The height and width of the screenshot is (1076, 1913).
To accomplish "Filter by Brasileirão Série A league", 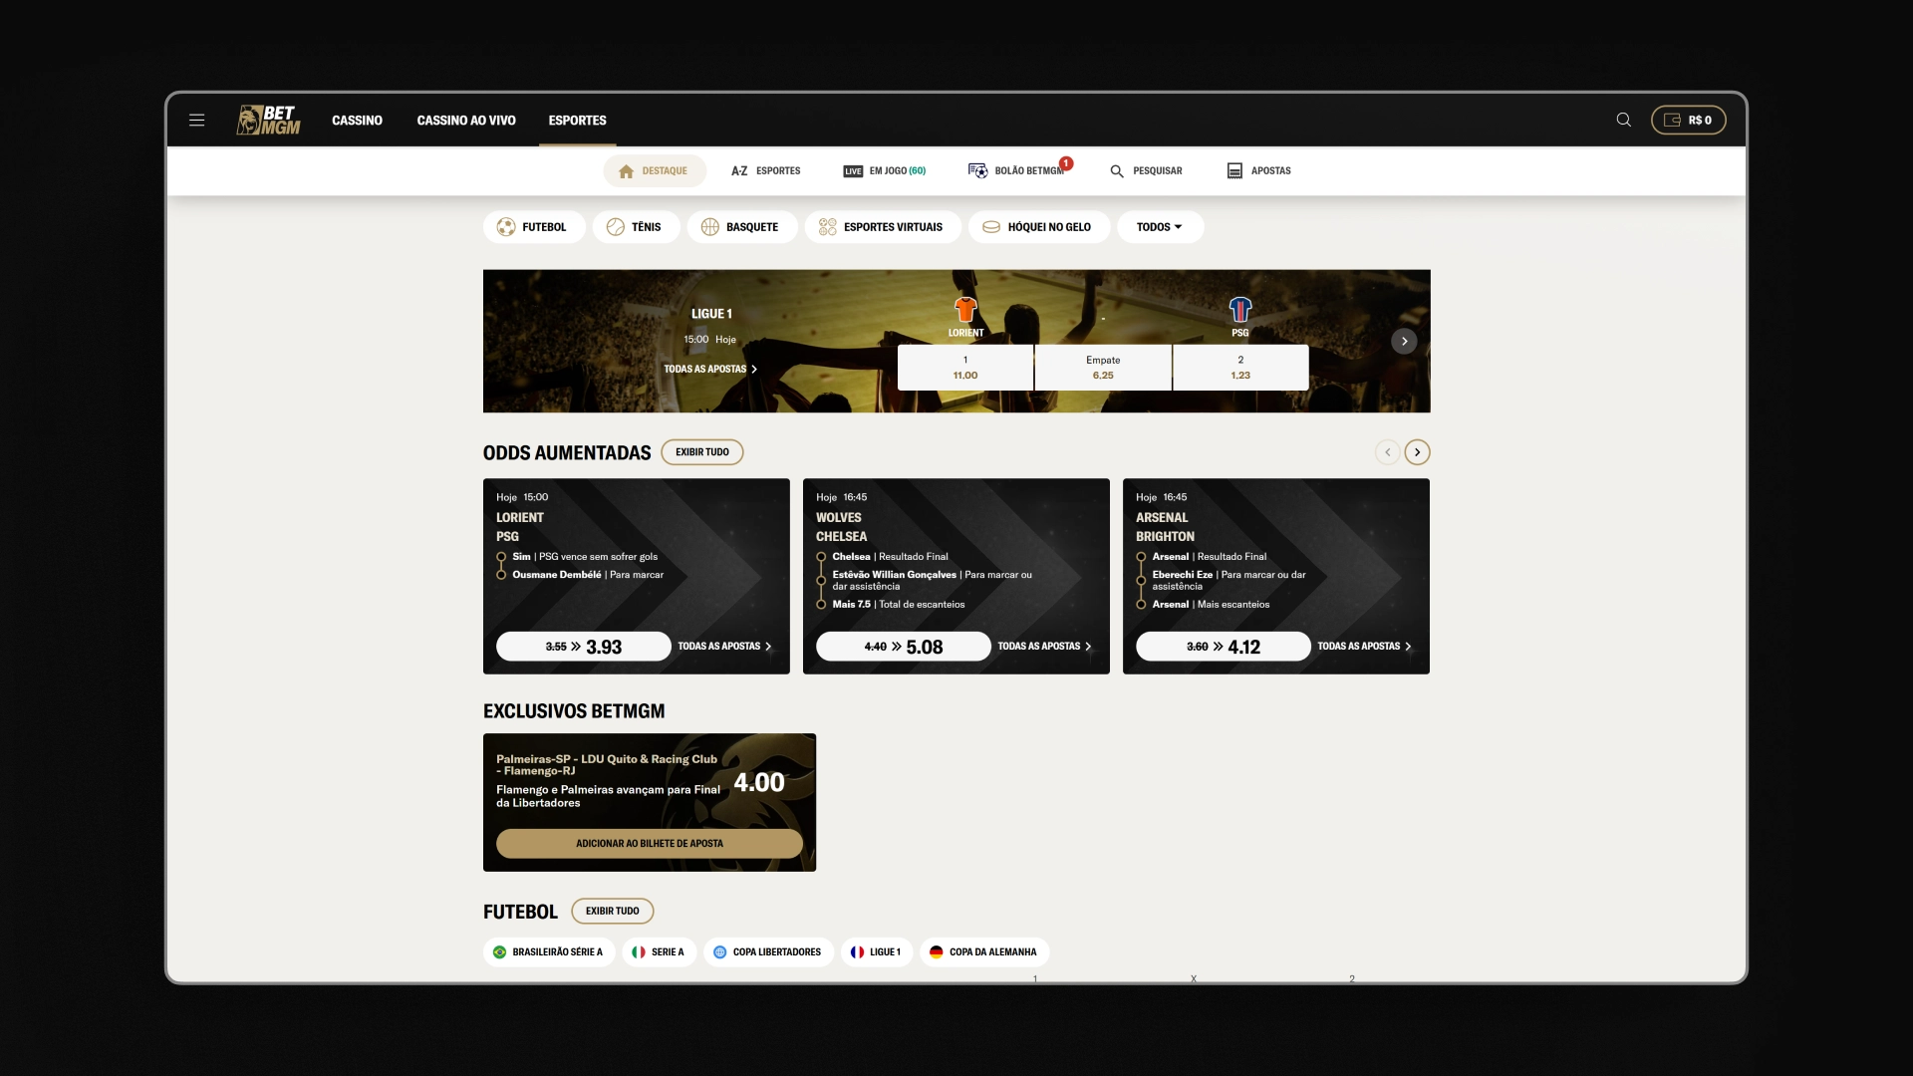I will (x=548, y=952).
